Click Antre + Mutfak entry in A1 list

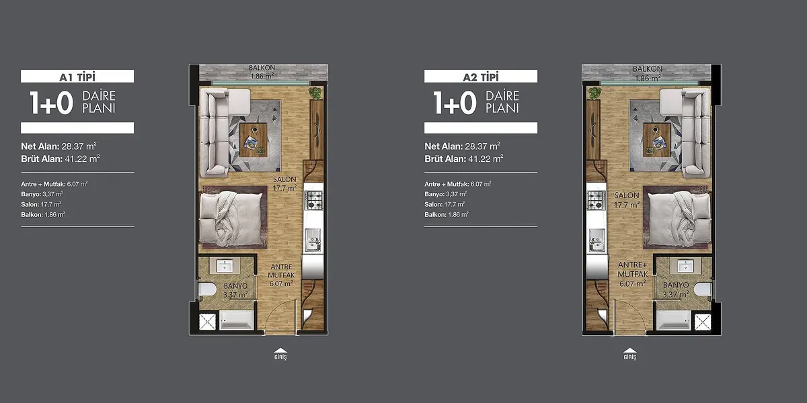pyautogui.click(x=54, y=183)
